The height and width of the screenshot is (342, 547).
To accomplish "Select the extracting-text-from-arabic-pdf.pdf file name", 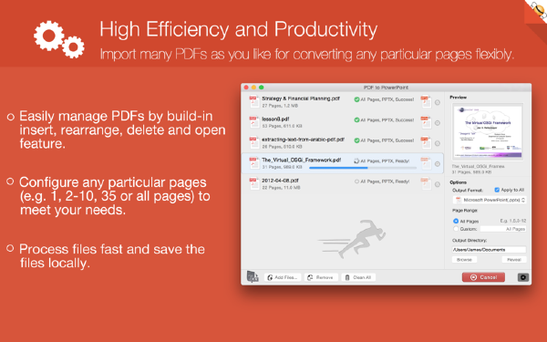I will click(304, 140).
